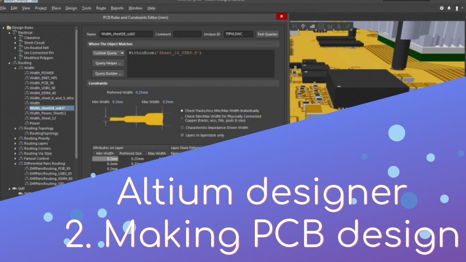Click the Query Builder button

tap(108, 74)
